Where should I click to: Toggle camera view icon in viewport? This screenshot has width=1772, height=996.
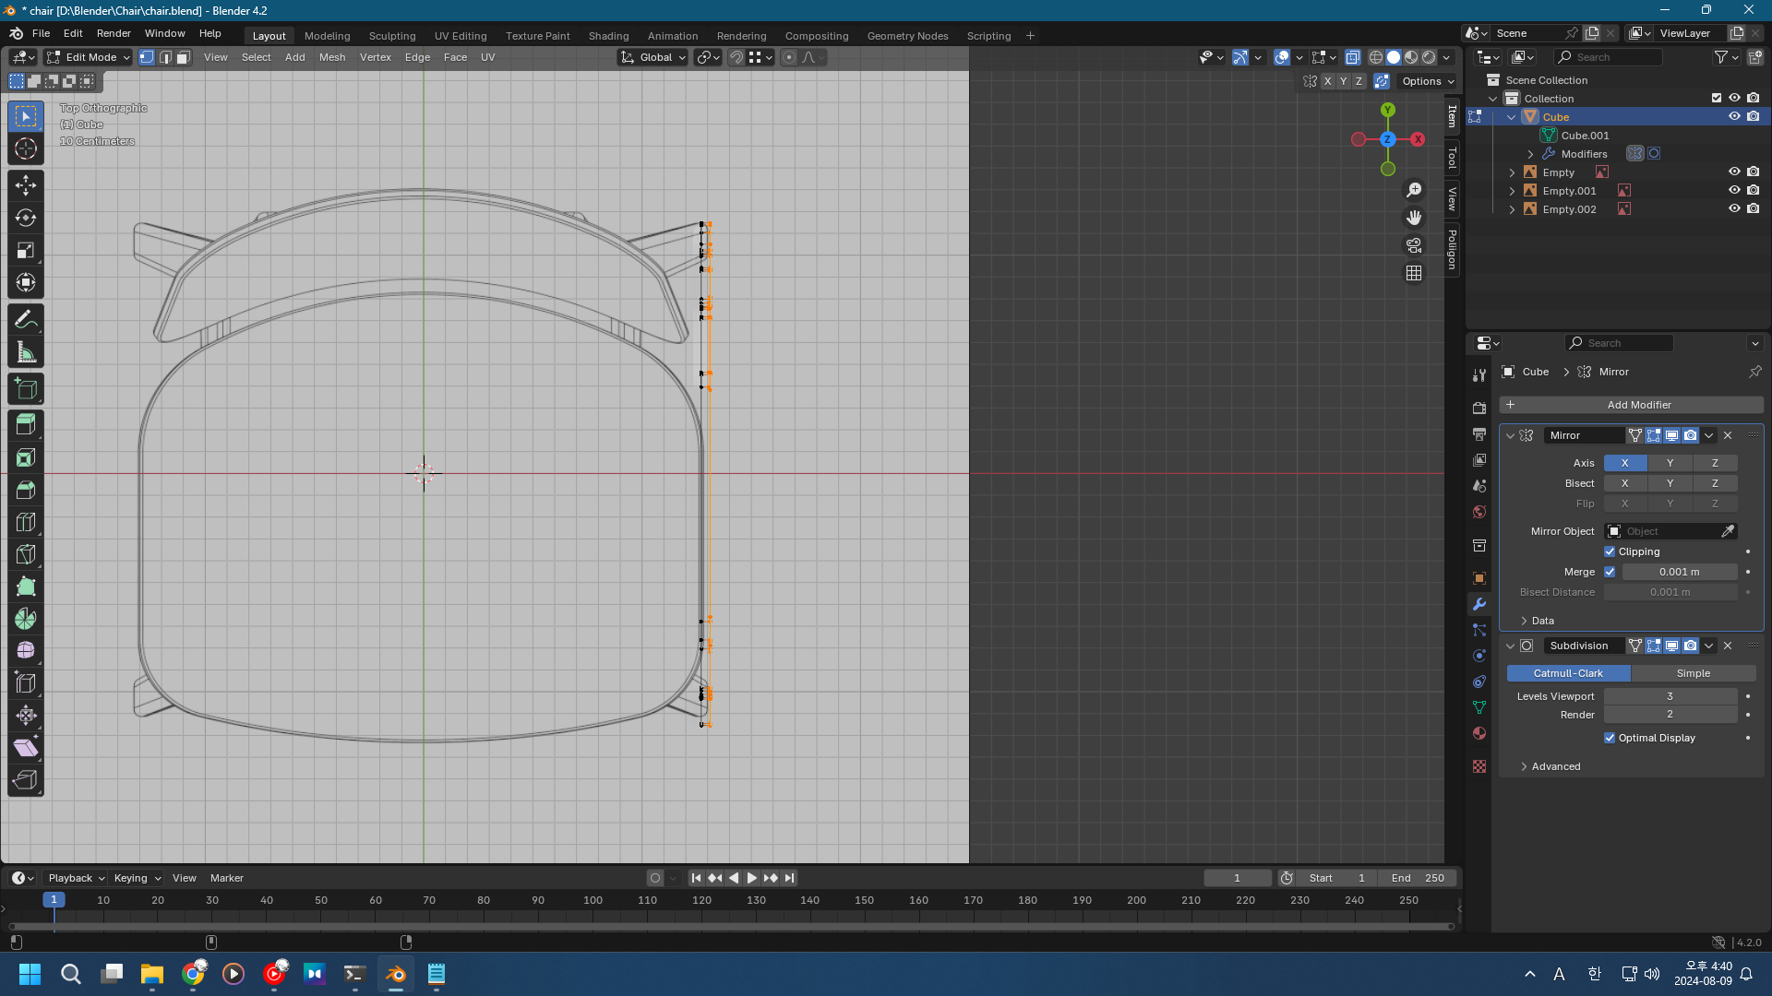(x=1414, y=245)
